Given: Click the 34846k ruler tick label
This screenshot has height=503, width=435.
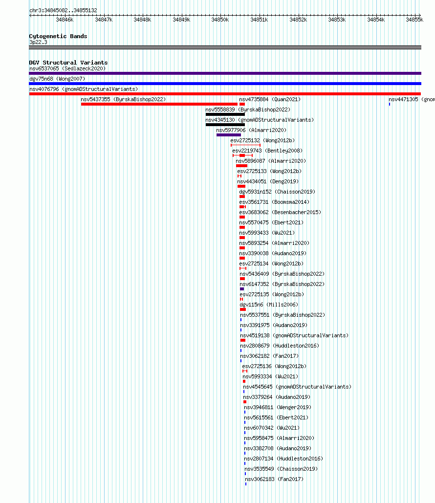Looking at the screenshot, I should point(65,20).
